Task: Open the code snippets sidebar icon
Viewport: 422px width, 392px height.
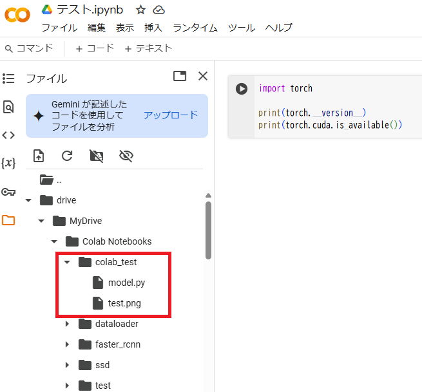Action: [x=8, y=135]
